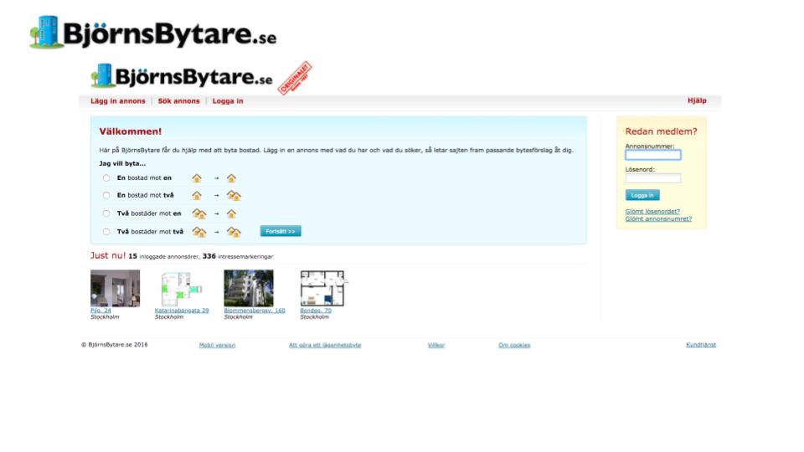The height and width of the screenshot is (452, 804).
Task: Click 'Stockholm' text under Blommensbergsv. 160
Action: coord(239,317)
